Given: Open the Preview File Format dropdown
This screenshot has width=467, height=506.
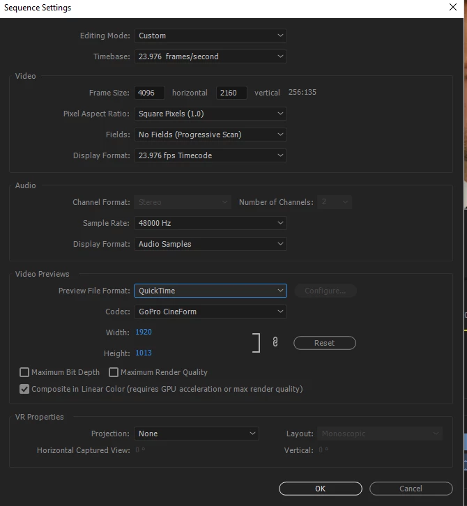Looking at the screenshot, I should (210, 291).
